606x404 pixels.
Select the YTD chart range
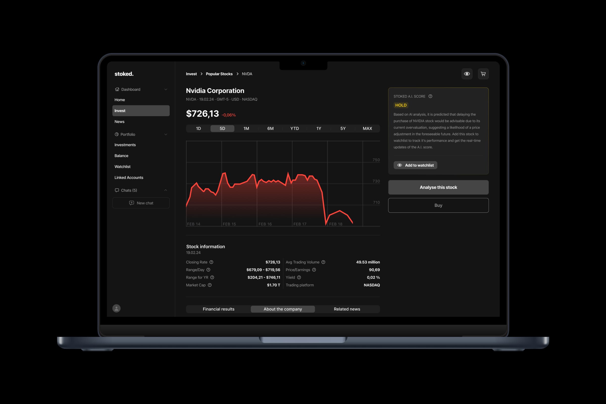coord(295,128)
